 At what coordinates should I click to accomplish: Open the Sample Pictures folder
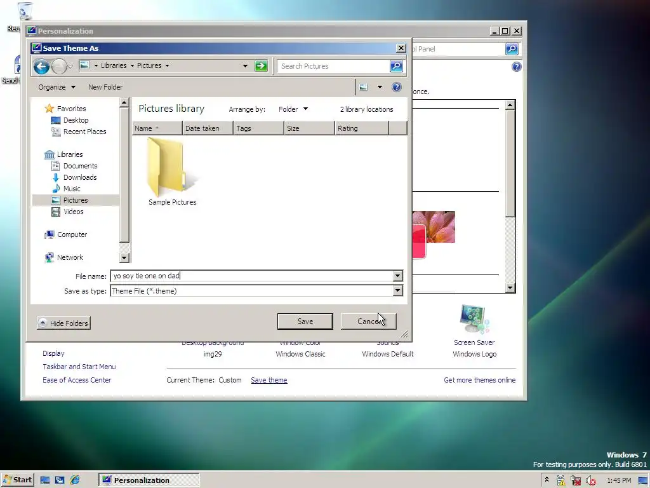[172, 172]
